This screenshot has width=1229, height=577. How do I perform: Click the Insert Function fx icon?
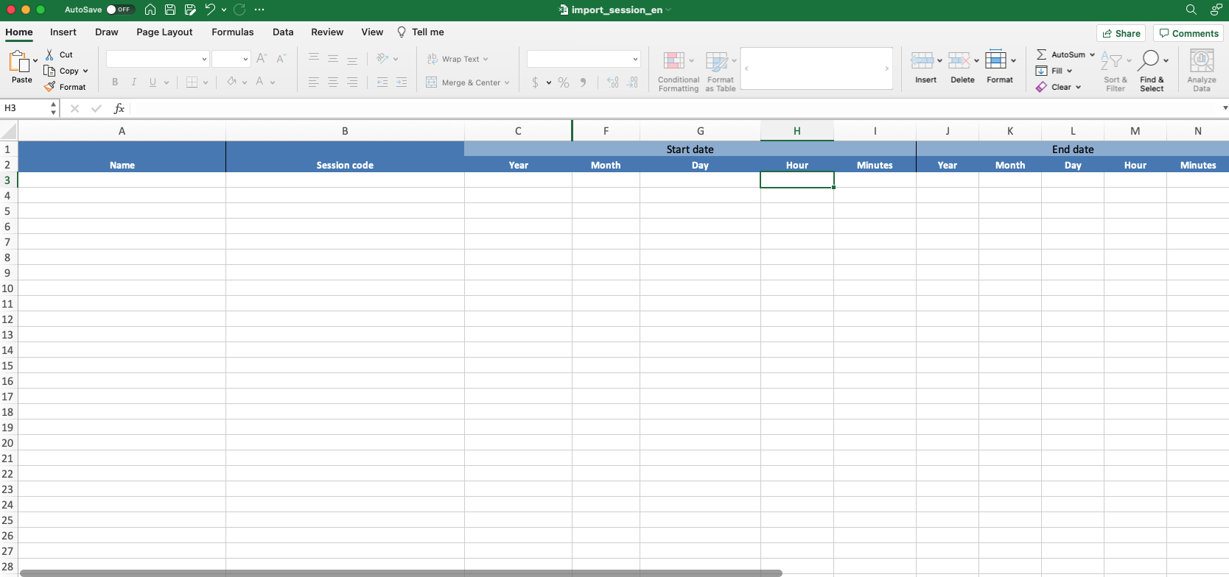pos(119,108)
